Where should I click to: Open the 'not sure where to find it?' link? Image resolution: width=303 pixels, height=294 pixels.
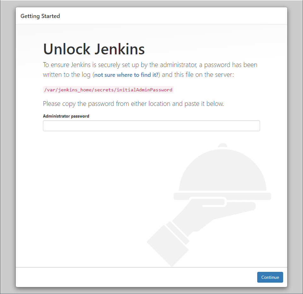coord(126,75)
